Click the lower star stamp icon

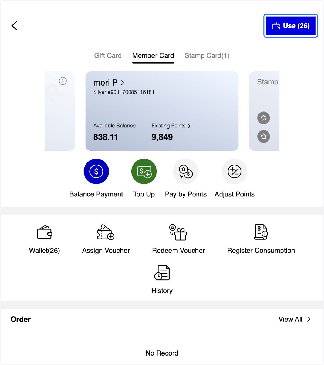tap(264, 136)
